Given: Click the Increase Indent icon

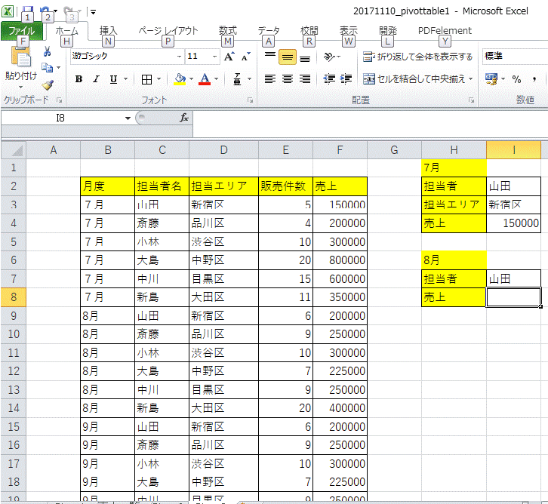Looking at the screenshot, I should tap(346, 79).
